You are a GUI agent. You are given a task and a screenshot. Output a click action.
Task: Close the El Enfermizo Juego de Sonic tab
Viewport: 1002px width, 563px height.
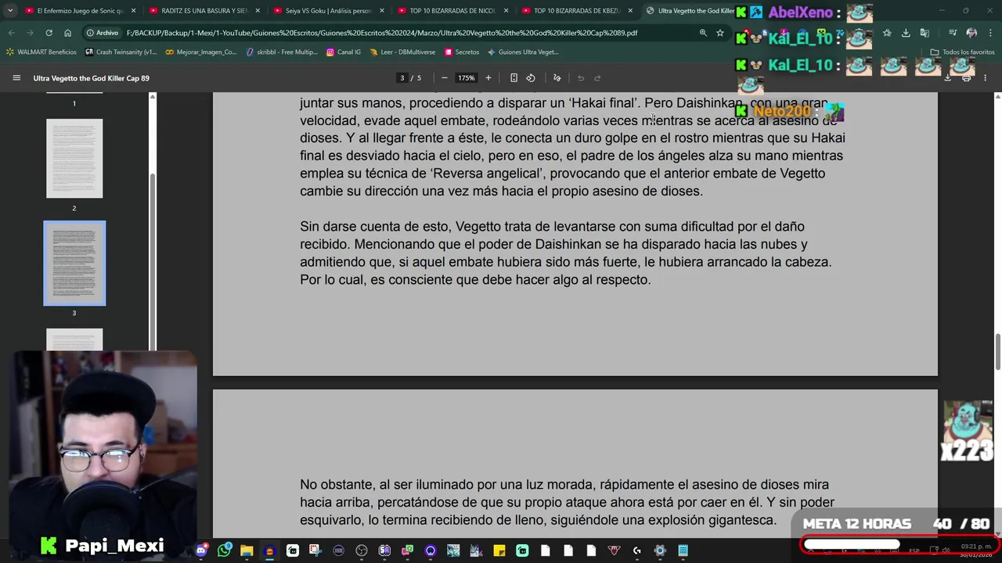click(133, 11)
